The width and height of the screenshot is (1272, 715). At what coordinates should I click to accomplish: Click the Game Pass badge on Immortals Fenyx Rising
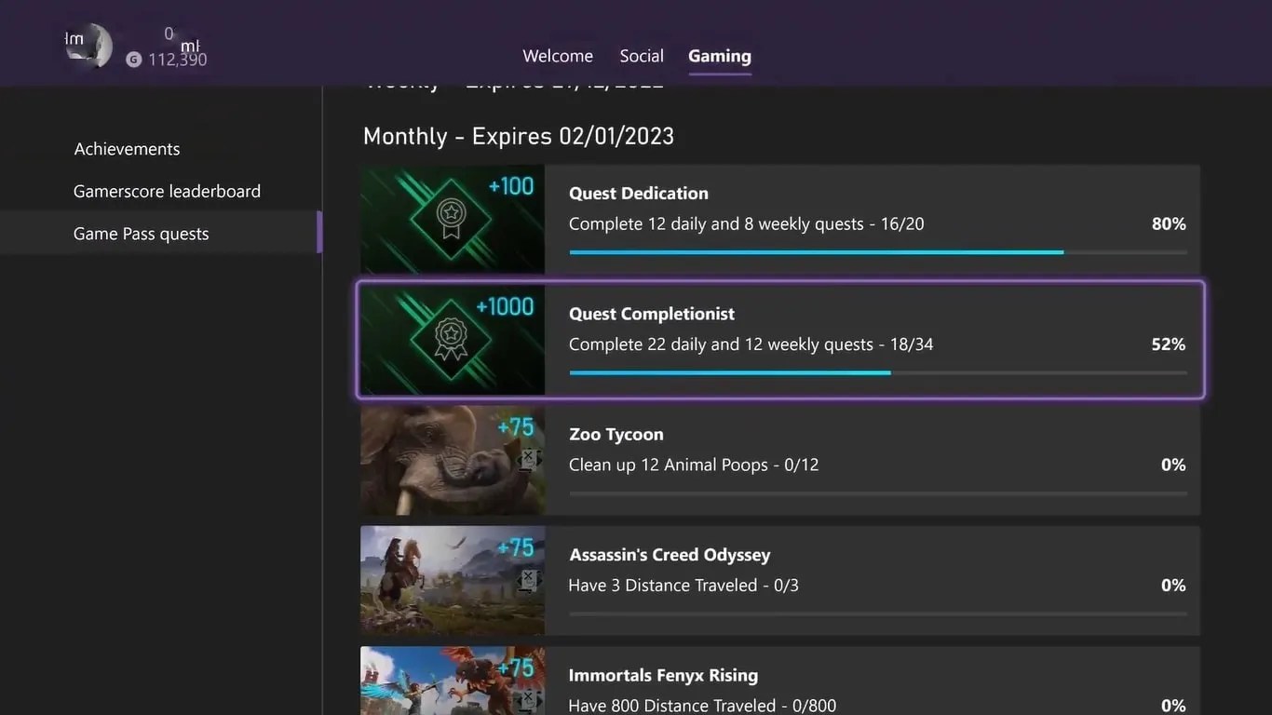pos(528,700)
